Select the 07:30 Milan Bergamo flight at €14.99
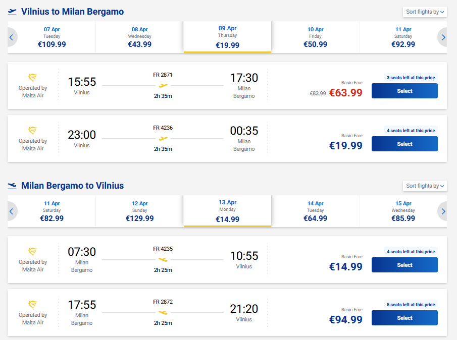457x340 pixels. [x=404, y=265]
